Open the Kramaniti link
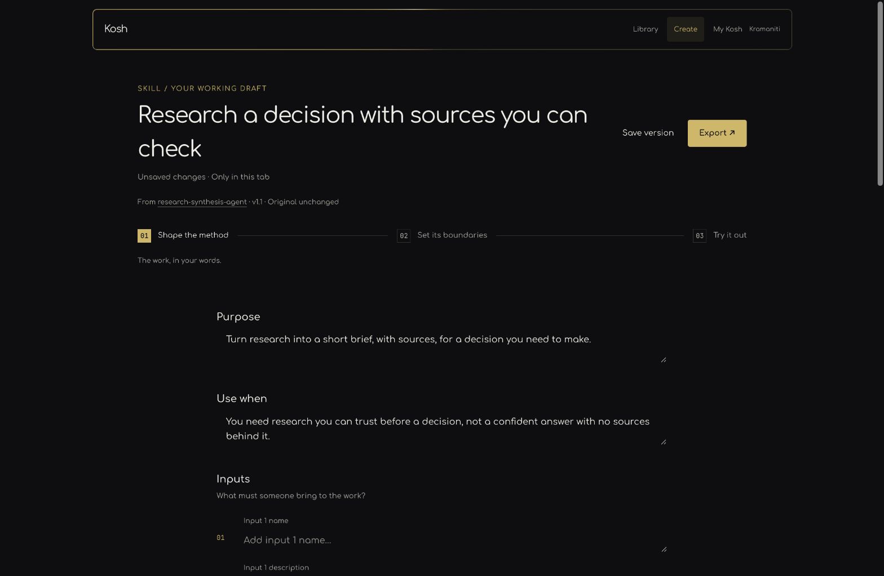884x576 pixels. click(x=764, y=29)
